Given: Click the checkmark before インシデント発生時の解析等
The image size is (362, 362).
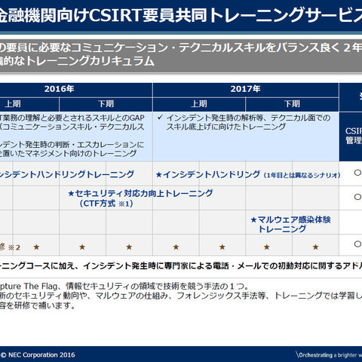Looking at the screenshot, I should pyautogui.click(x=160, y=118).
